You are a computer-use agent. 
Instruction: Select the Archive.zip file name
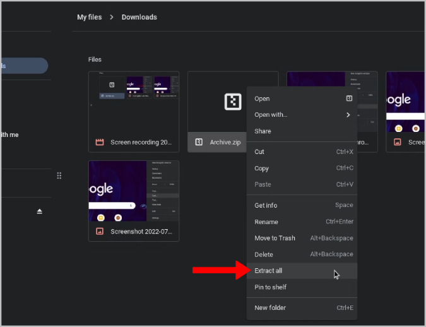225,142
